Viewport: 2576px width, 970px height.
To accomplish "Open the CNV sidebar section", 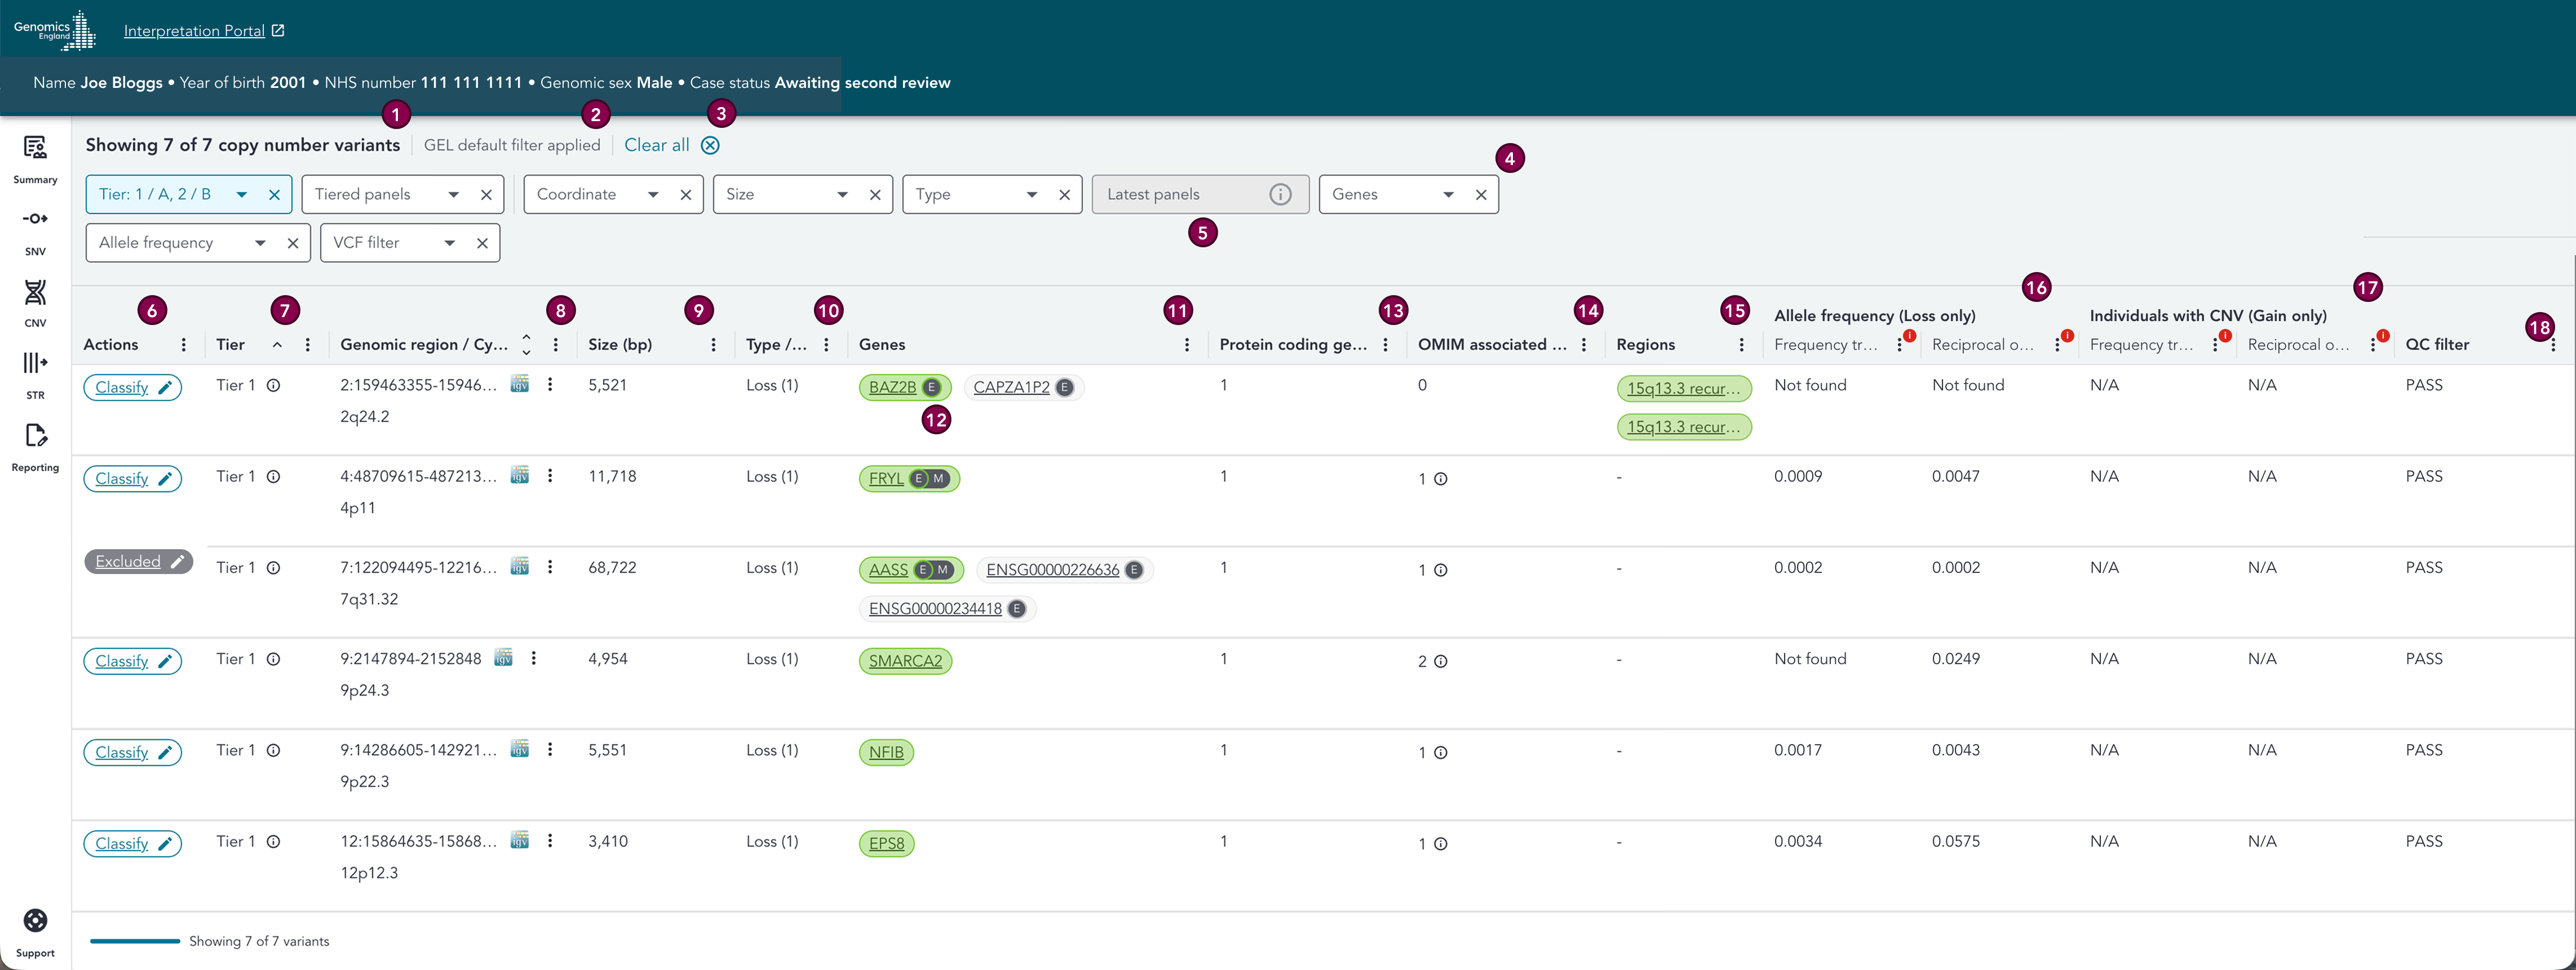I will (35, 304).
